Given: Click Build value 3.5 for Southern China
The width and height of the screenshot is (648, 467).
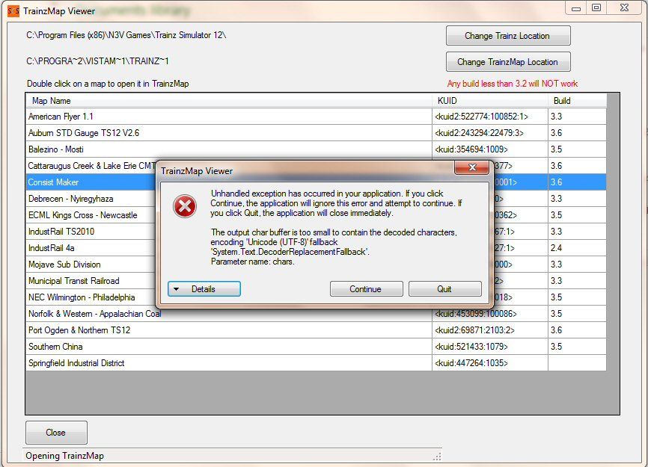Looking at the screenshot, I should pos(578,347).
